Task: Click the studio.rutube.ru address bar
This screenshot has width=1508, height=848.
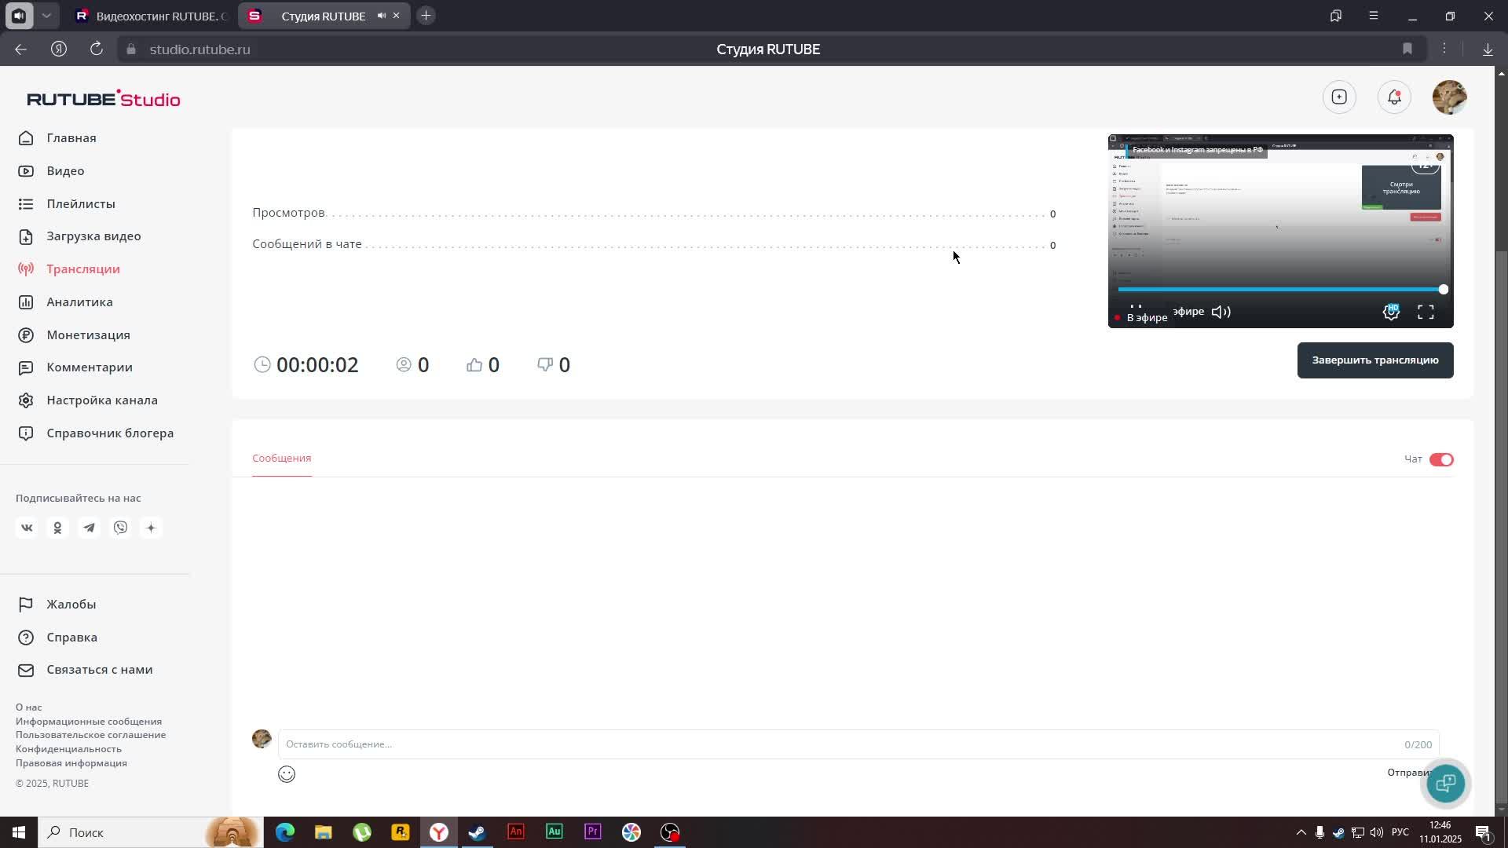Action: click(199, 49)
